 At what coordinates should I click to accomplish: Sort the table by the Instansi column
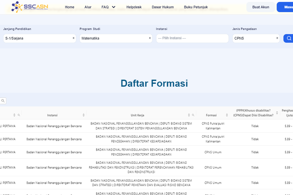point(84,115)
